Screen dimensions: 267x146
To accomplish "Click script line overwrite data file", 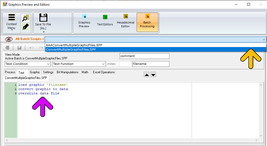I will [39, 93].
